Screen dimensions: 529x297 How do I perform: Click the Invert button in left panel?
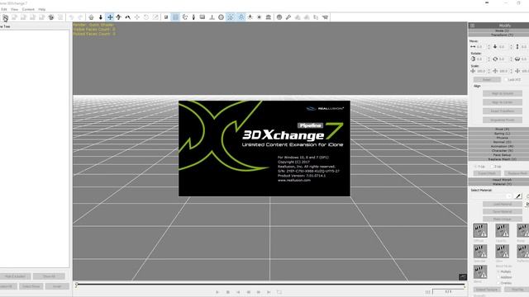click(x=57, y=286)
